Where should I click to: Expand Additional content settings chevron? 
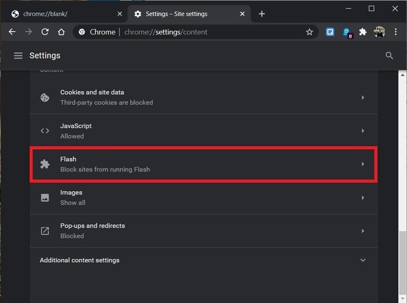tap(363, 260)
